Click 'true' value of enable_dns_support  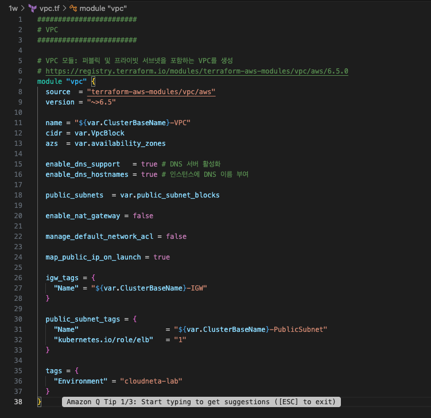[x=149, y=164]
